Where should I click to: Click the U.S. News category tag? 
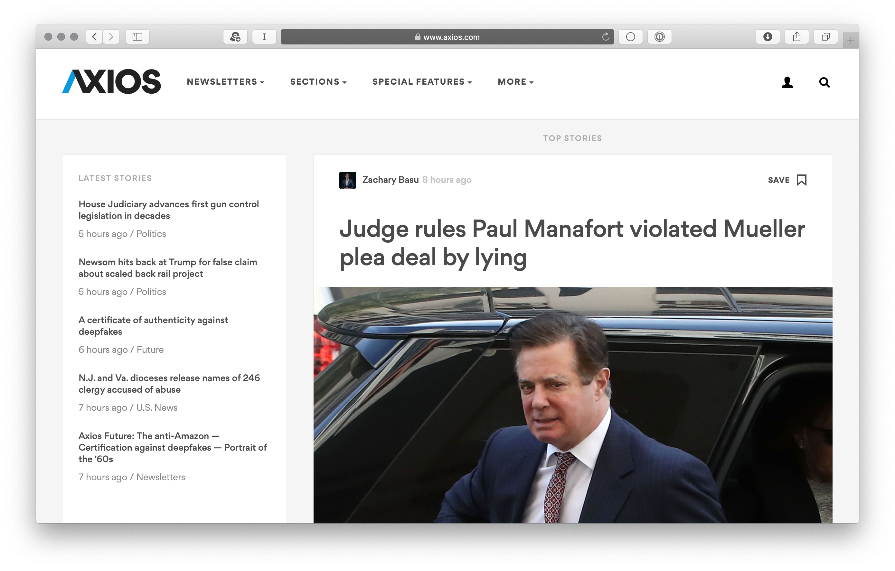[156, 407]
